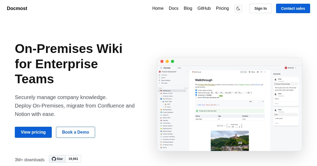The image size is (317, 166).
Task: Click the Search magnifier icon in sidebar
Action: 159,78
